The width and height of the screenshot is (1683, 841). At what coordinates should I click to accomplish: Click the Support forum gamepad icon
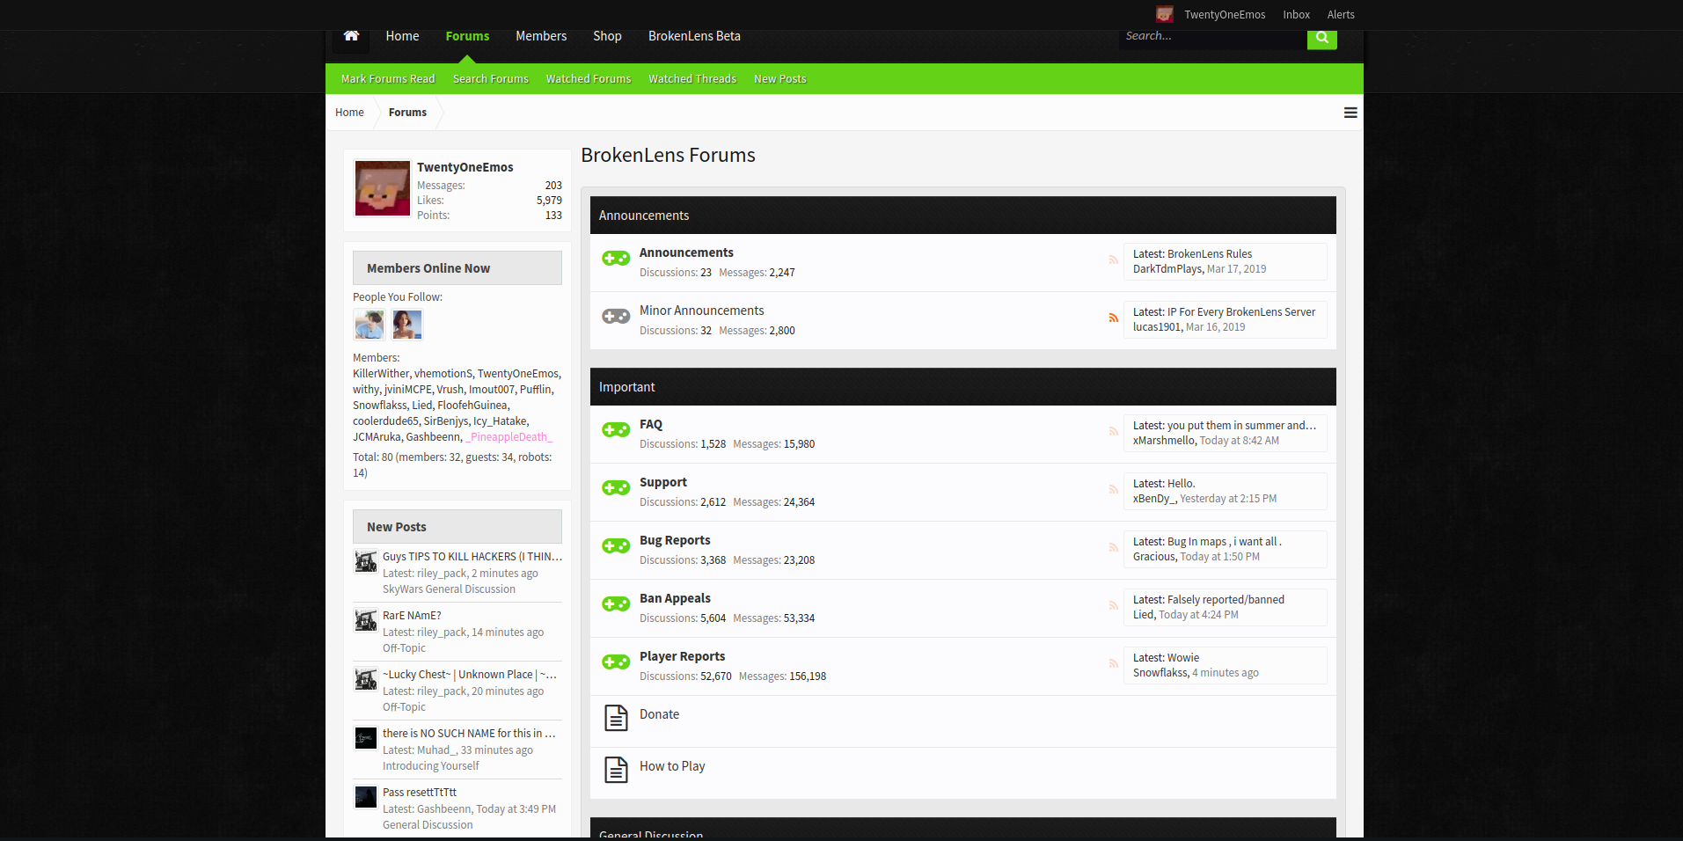(x=616, y=487)
